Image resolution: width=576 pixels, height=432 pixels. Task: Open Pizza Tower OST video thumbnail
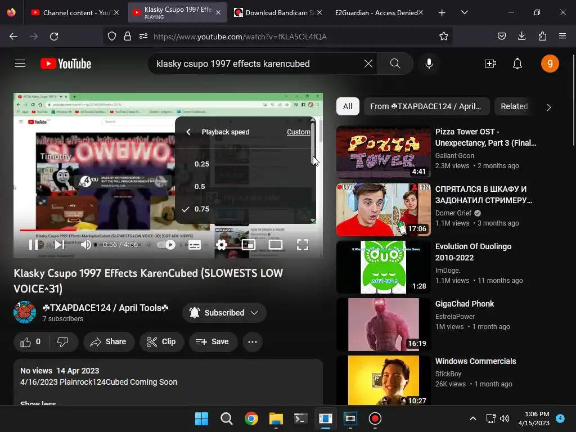click(x=383, y=152)
